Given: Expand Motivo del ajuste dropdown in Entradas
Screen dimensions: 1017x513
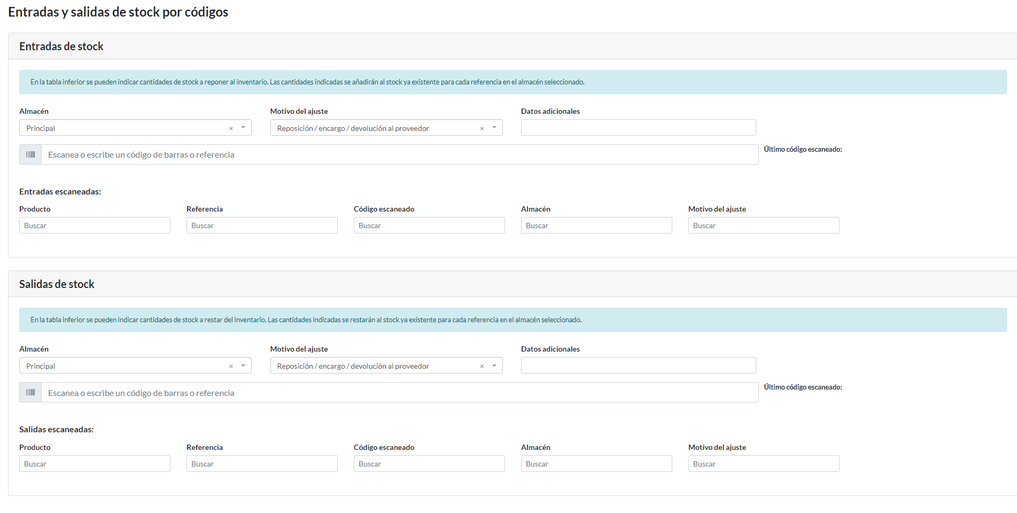Looking at the screenshot, I should pyautogui.click(x=494, y=128).
